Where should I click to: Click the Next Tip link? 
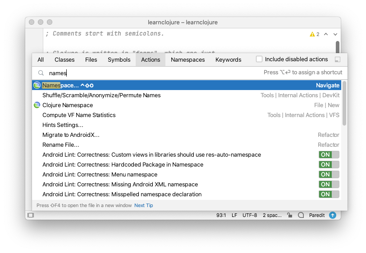point(143,205)
